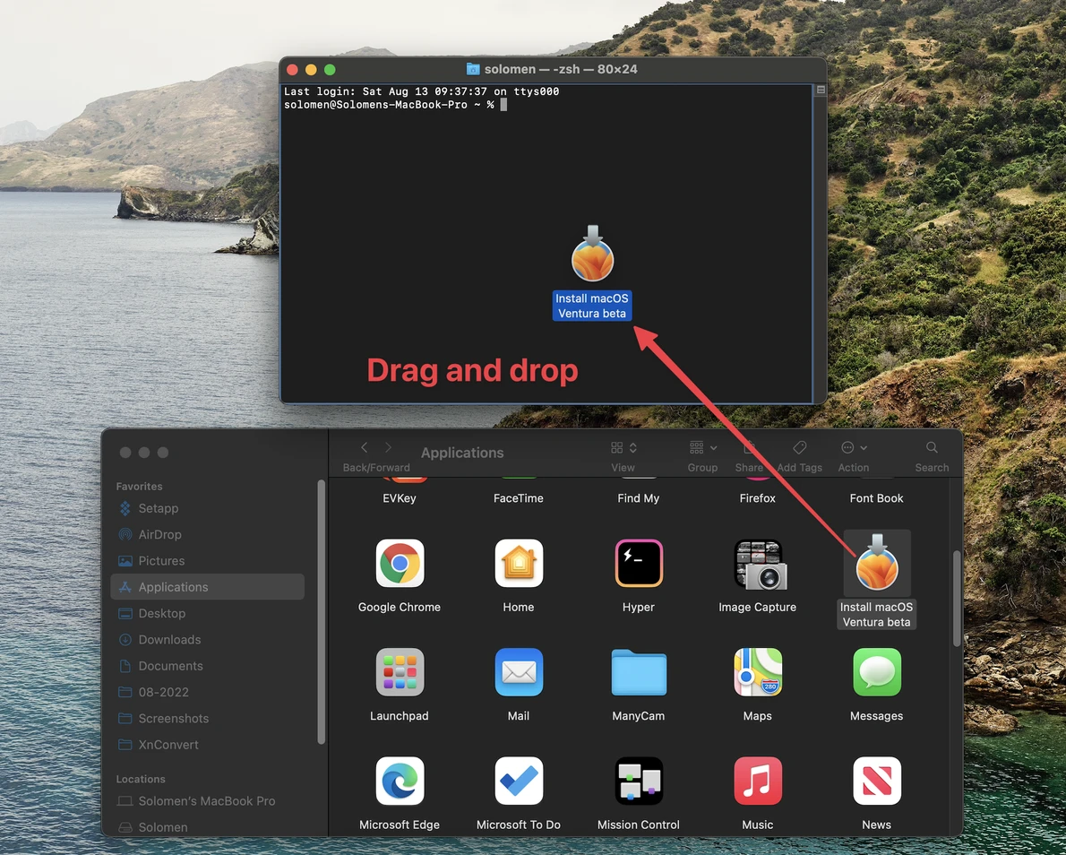Click the Share toolbar icon in Finder
This screenshot has width=1066, height=855.
click(x=749, y=447)
